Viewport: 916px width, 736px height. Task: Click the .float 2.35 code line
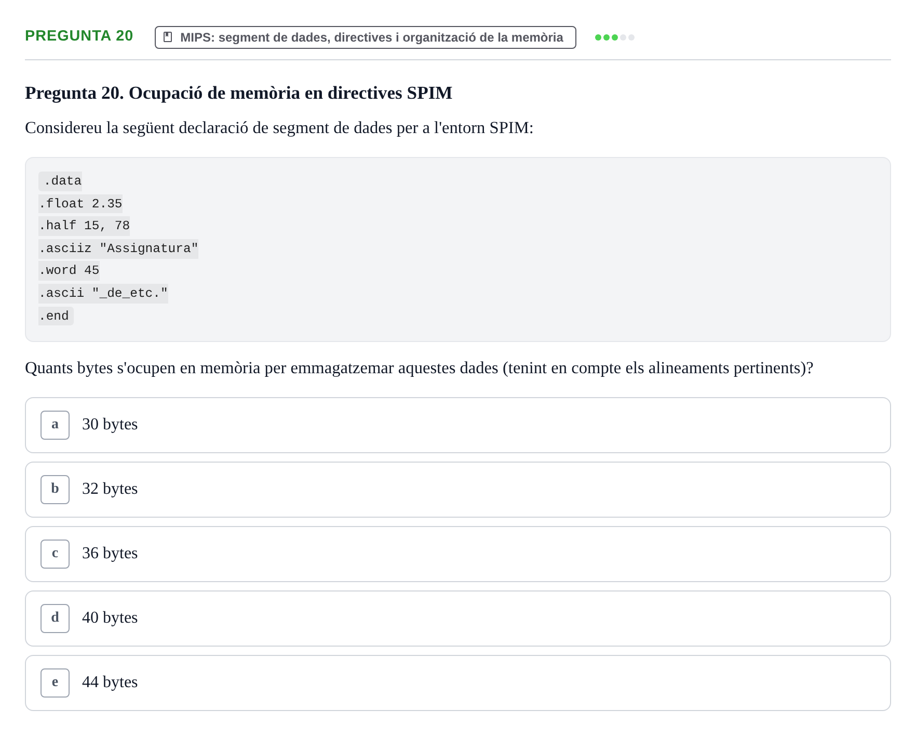pyautogui.click(x=80, y=203)
